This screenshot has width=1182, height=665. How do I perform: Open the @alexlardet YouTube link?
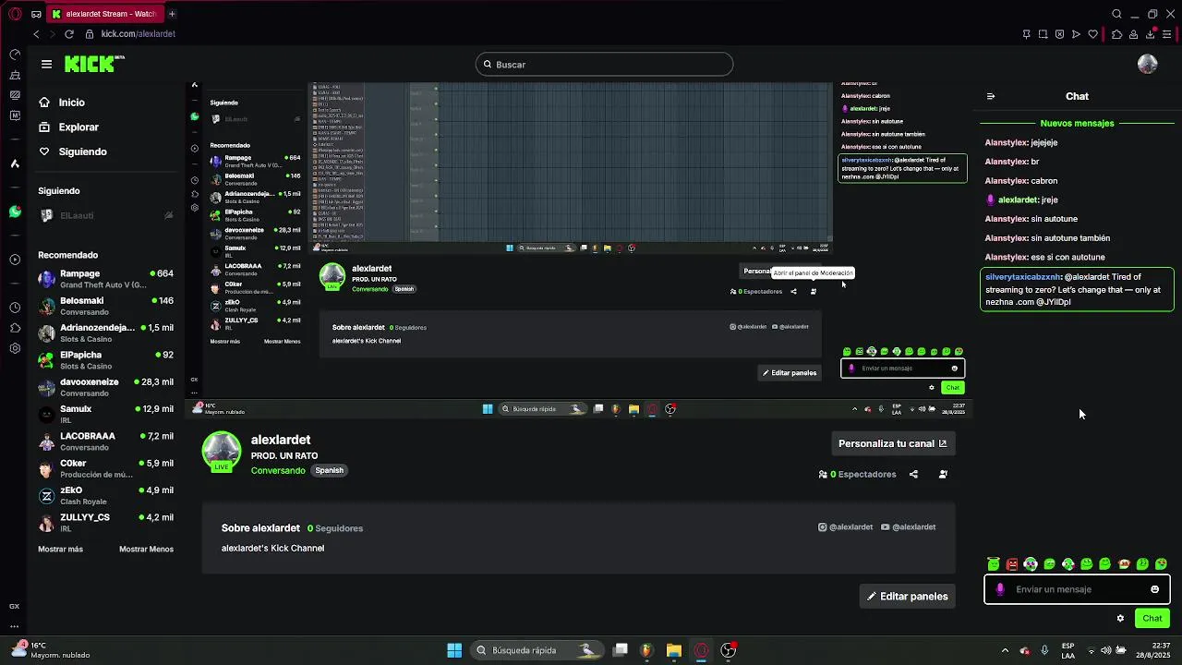pyautogui.click(x=909, y=527)
